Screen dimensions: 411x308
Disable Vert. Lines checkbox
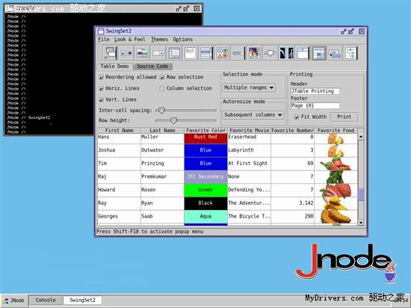coord(102,100)
